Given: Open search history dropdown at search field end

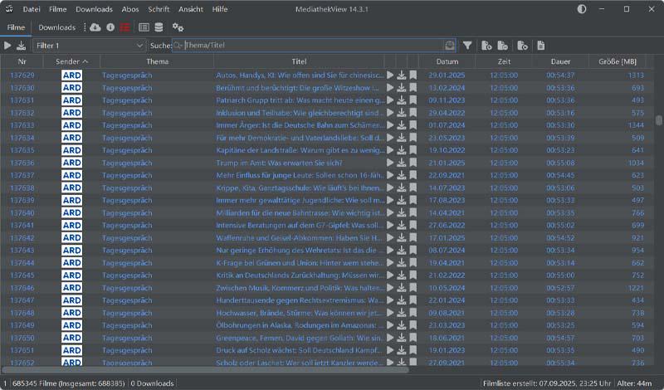Looking at the screenshot, I should [x=450, y=46].
